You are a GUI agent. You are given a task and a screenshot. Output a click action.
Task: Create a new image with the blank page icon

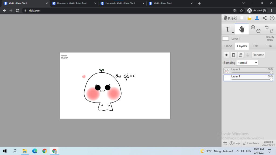(242, 18)
